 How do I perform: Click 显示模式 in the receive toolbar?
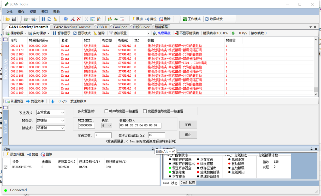coord(82,33)
